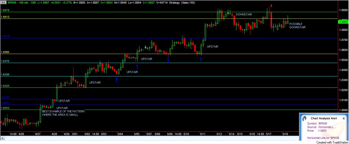Select the UPSTAIR annotation right of 5/11 rally
Viewport: 349px width, 144px height.
pos(213,47)
